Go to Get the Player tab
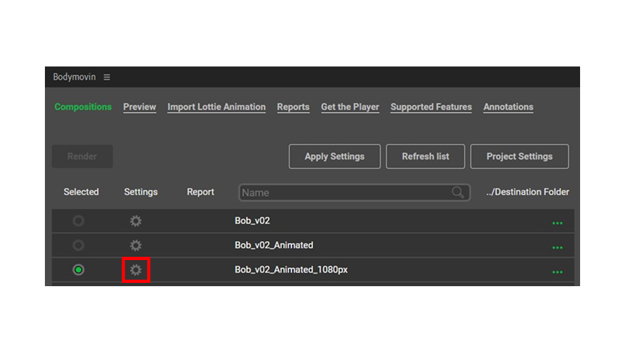 [x=350, y=107]
